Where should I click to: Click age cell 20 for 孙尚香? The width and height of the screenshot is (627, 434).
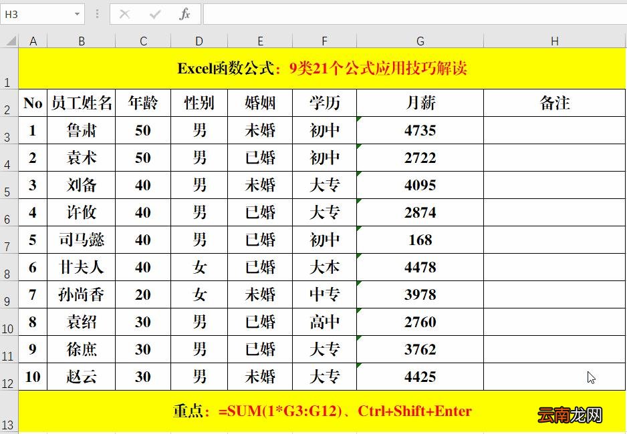[x=143, y=294]
